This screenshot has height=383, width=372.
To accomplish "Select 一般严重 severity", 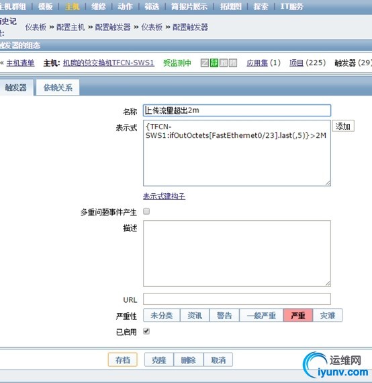I will point(261,315).
